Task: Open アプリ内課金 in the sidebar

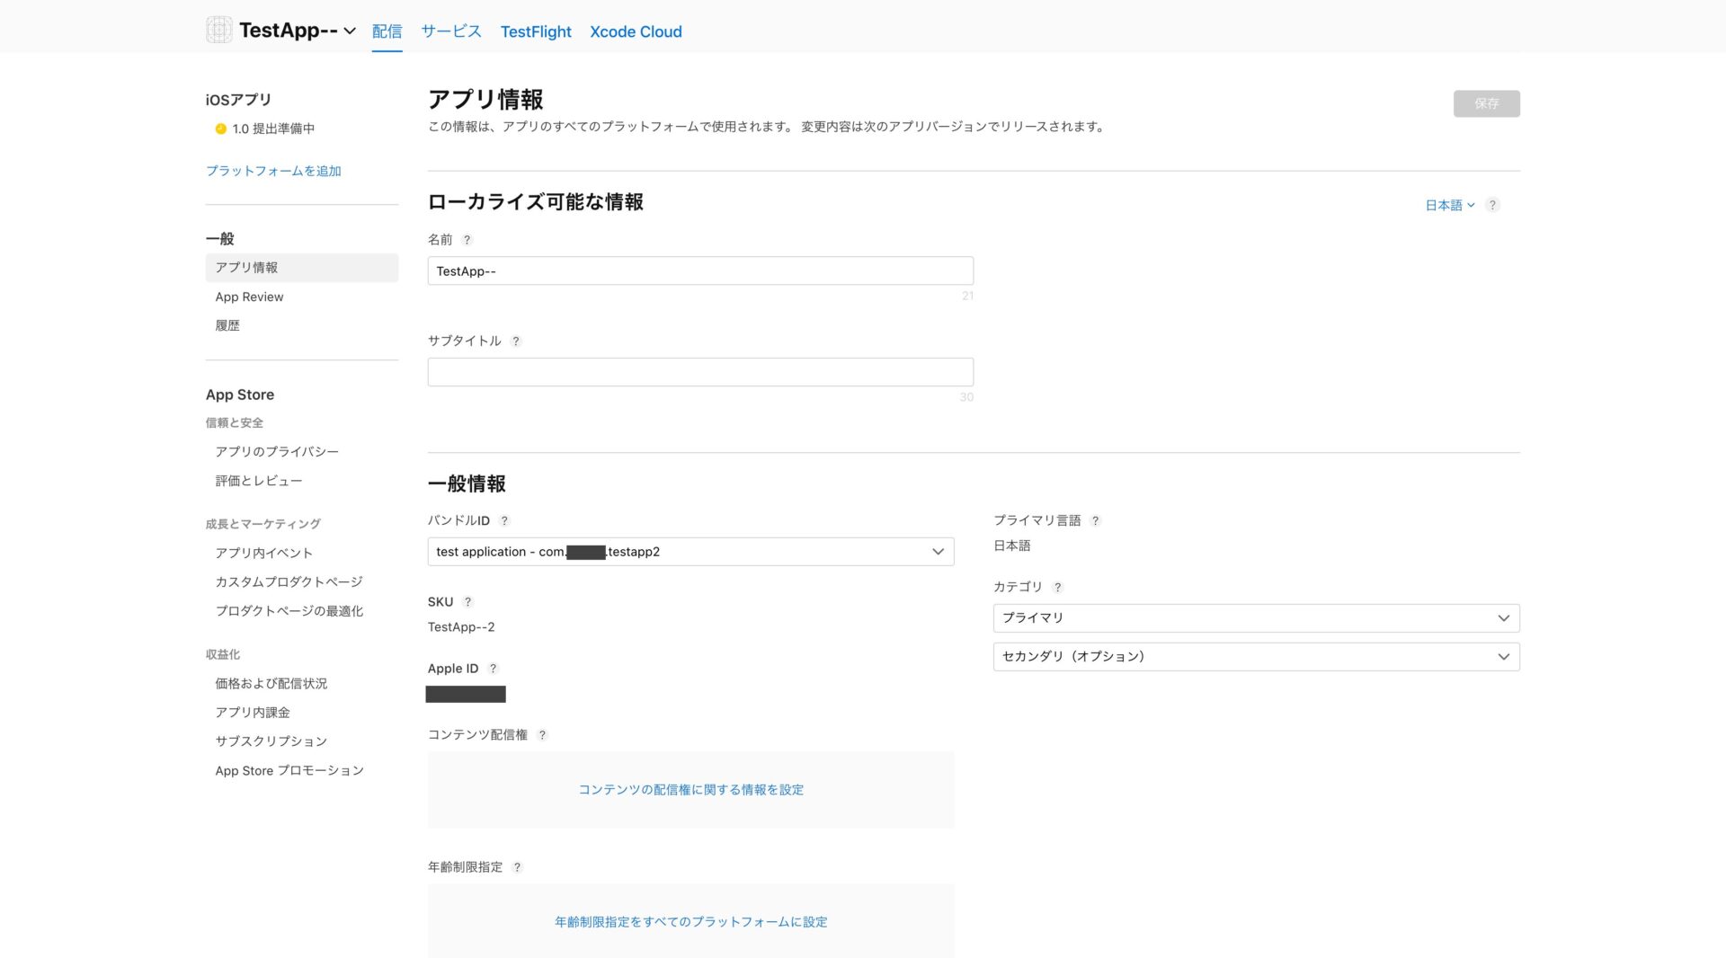Action: pos(253,712)
